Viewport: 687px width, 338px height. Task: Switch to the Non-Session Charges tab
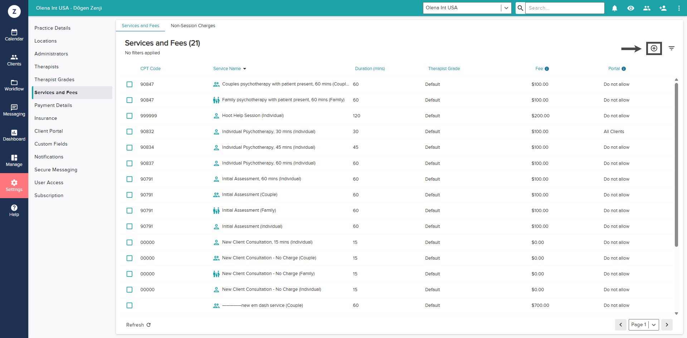point(193,26)
